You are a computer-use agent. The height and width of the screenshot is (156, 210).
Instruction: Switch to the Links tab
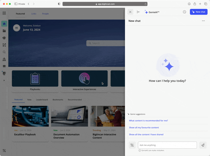pyautogui.click(x=34, y=14)
